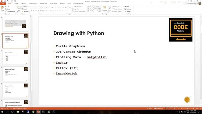Click the Undo arrow in Quick Access Toolbar
Screen dimensions: 202x114
8,1
